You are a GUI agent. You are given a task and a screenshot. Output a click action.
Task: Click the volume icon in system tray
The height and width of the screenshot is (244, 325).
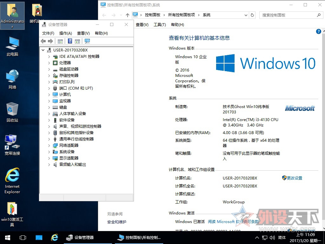272,238
